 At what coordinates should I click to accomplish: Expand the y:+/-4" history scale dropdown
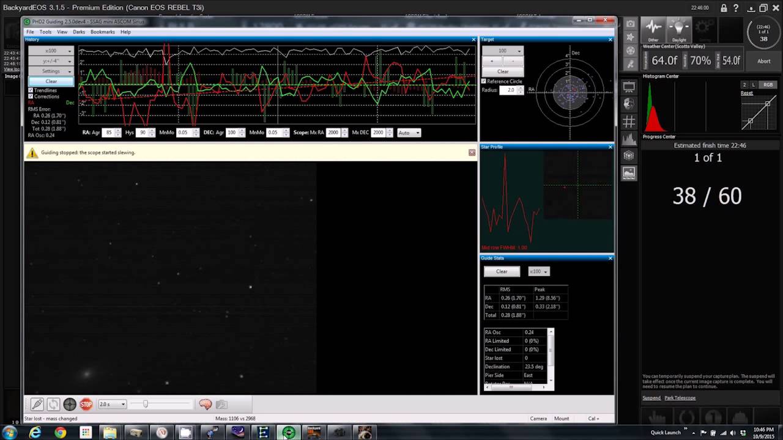tap(51, 61)
